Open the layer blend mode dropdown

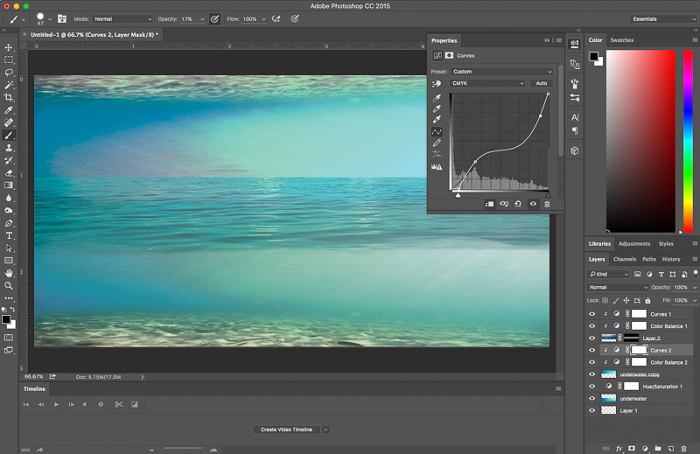(617, 287)
